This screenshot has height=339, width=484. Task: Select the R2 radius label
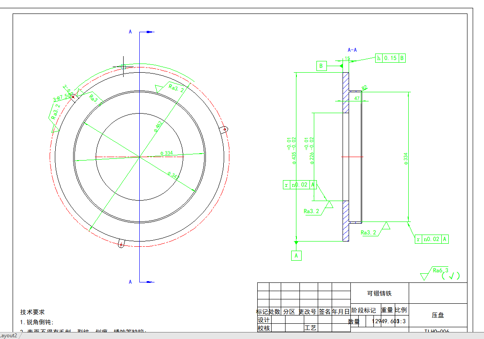(x=364, y=87)
